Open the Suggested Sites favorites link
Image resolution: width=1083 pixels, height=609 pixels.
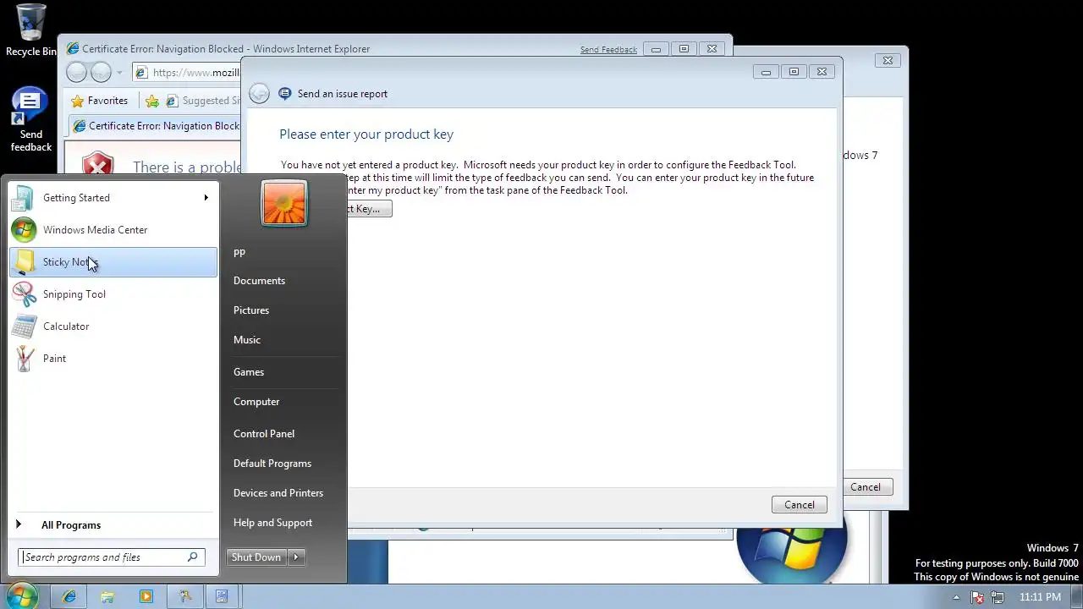[203, 101]
